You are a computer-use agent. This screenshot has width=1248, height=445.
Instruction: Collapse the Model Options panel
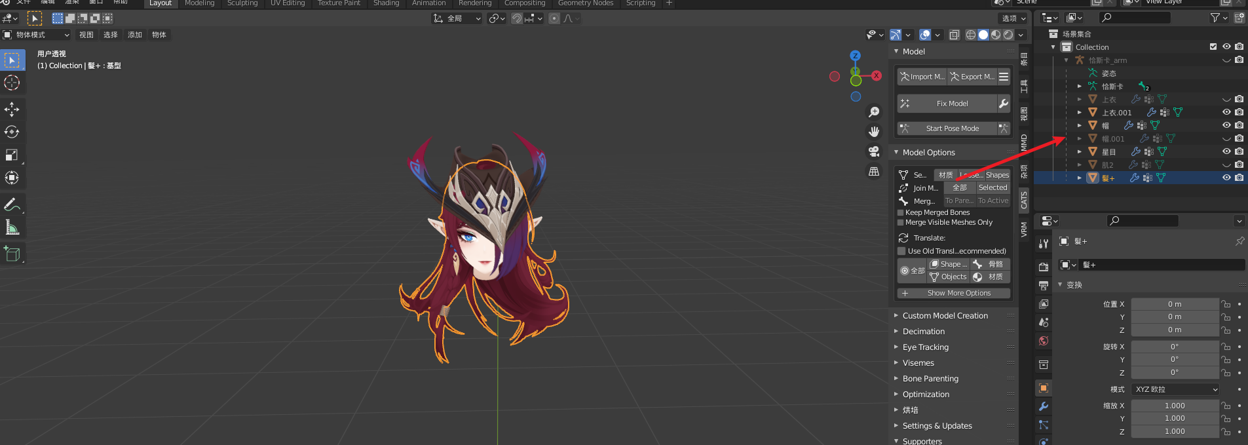(x=896, y=152)
